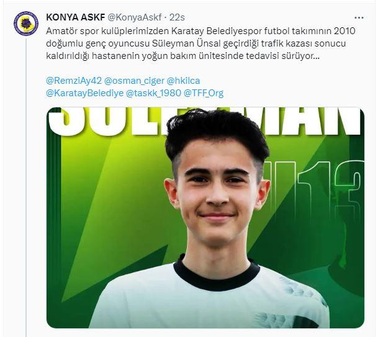The image size is (378, 337).
Task: Open the 22s tweet timestamp
Action: 177,17
